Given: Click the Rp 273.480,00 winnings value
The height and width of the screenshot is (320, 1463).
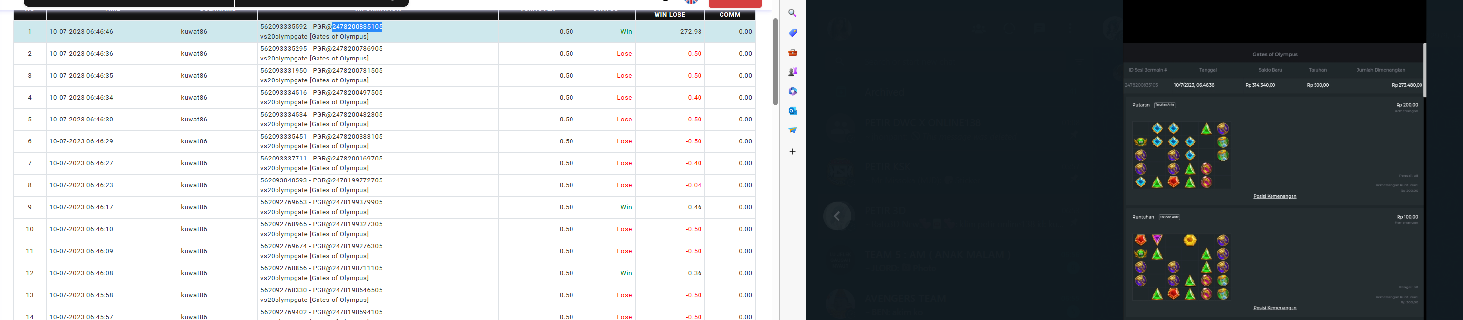Looking at the screenshot, I should [x=1406, y=85].
